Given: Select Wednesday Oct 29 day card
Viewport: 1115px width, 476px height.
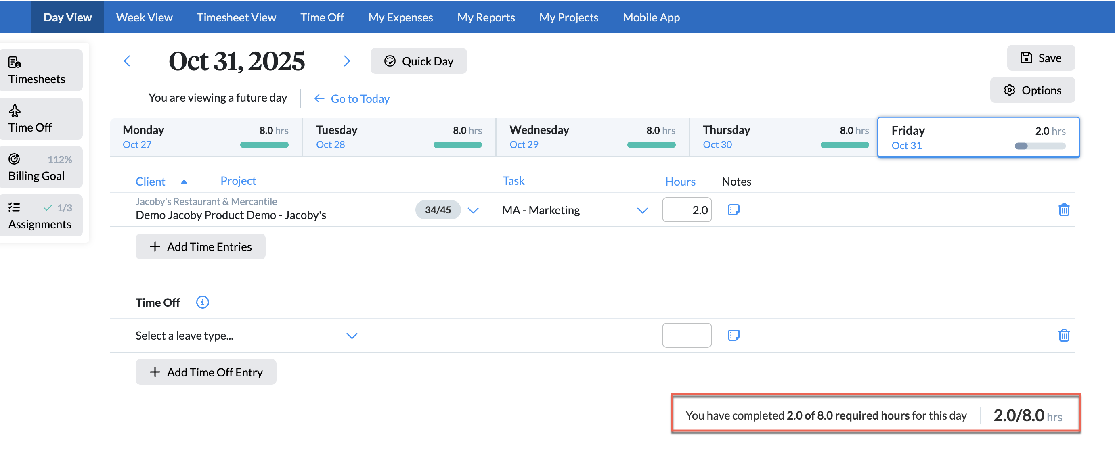Looking at the screenshot, I should (x=593, y=137).
